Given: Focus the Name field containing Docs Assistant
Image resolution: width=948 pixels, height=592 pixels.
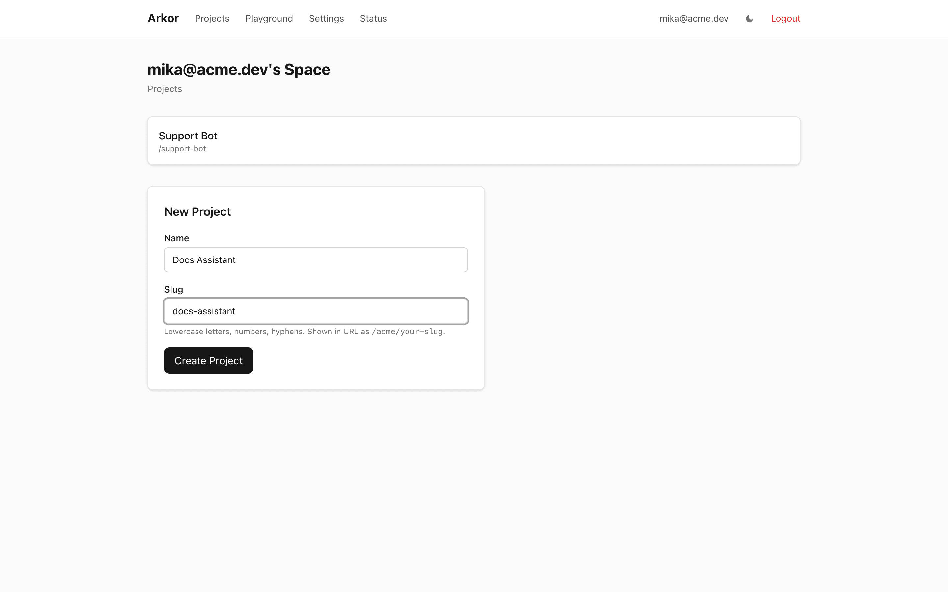Looking at the screenshot, I should click(x=316, y=260).
